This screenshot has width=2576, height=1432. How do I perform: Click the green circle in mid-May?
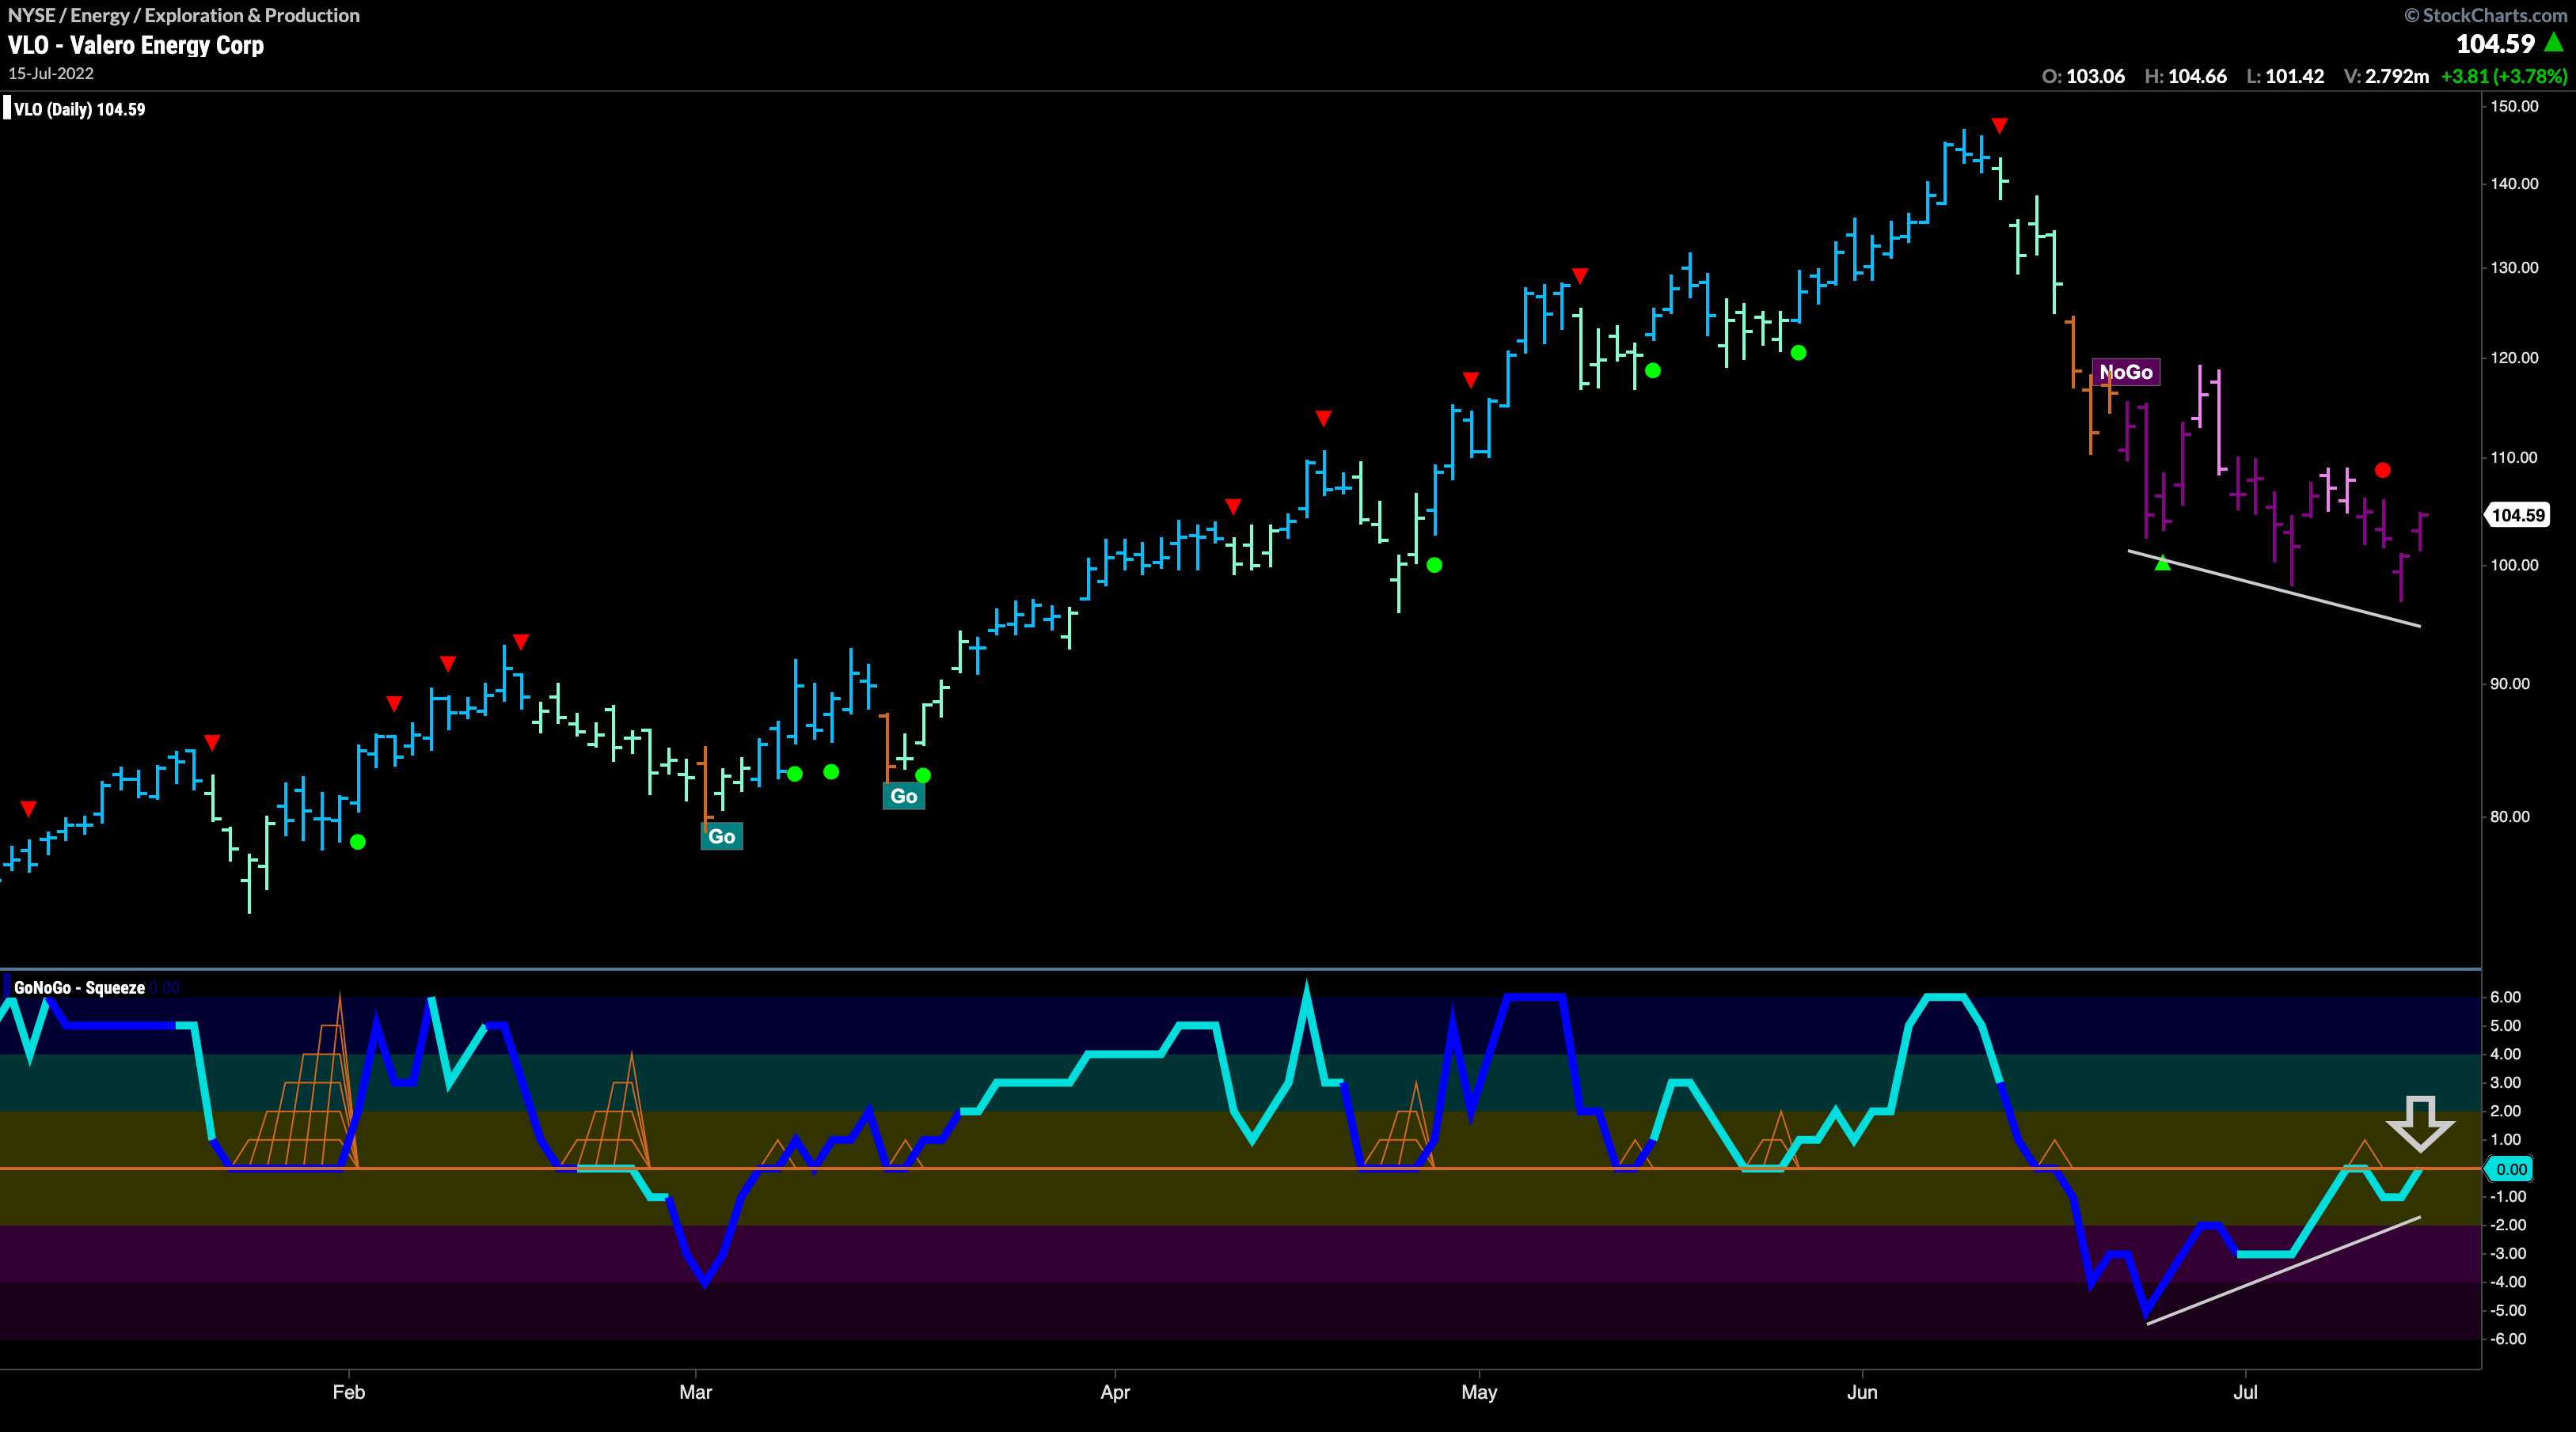(1653, 369)
